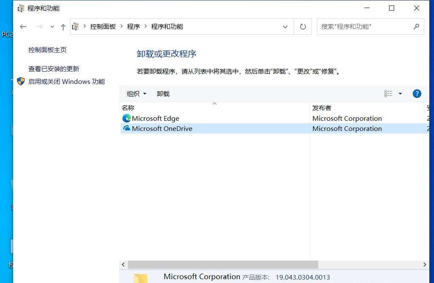
Task: Select 控制面板 in the breadcrumb path
Action: click(x=103, y=27)
